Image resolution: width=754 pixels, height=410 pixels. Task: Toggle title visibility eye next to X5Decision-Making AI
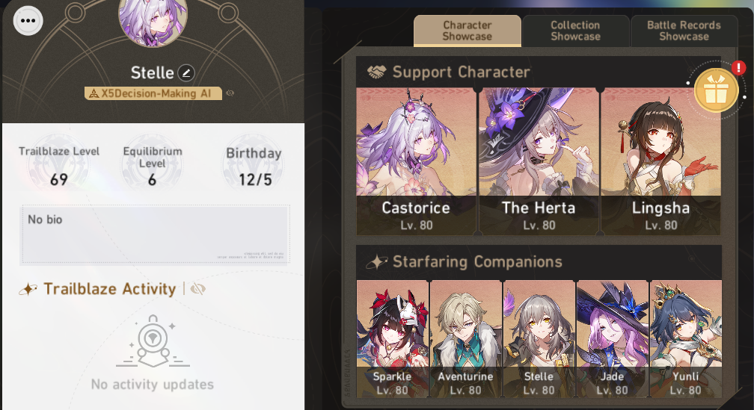[x=230, y=93]
